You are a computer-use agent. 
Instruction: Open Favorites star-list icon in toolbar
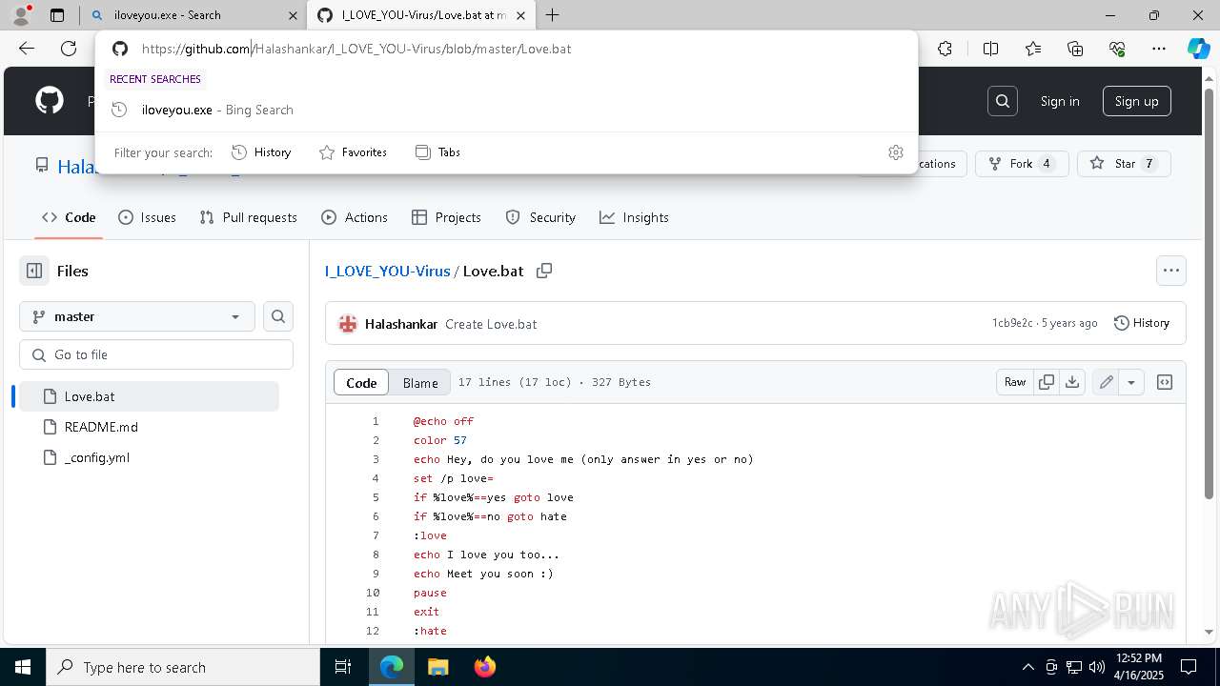(1033, 49)
